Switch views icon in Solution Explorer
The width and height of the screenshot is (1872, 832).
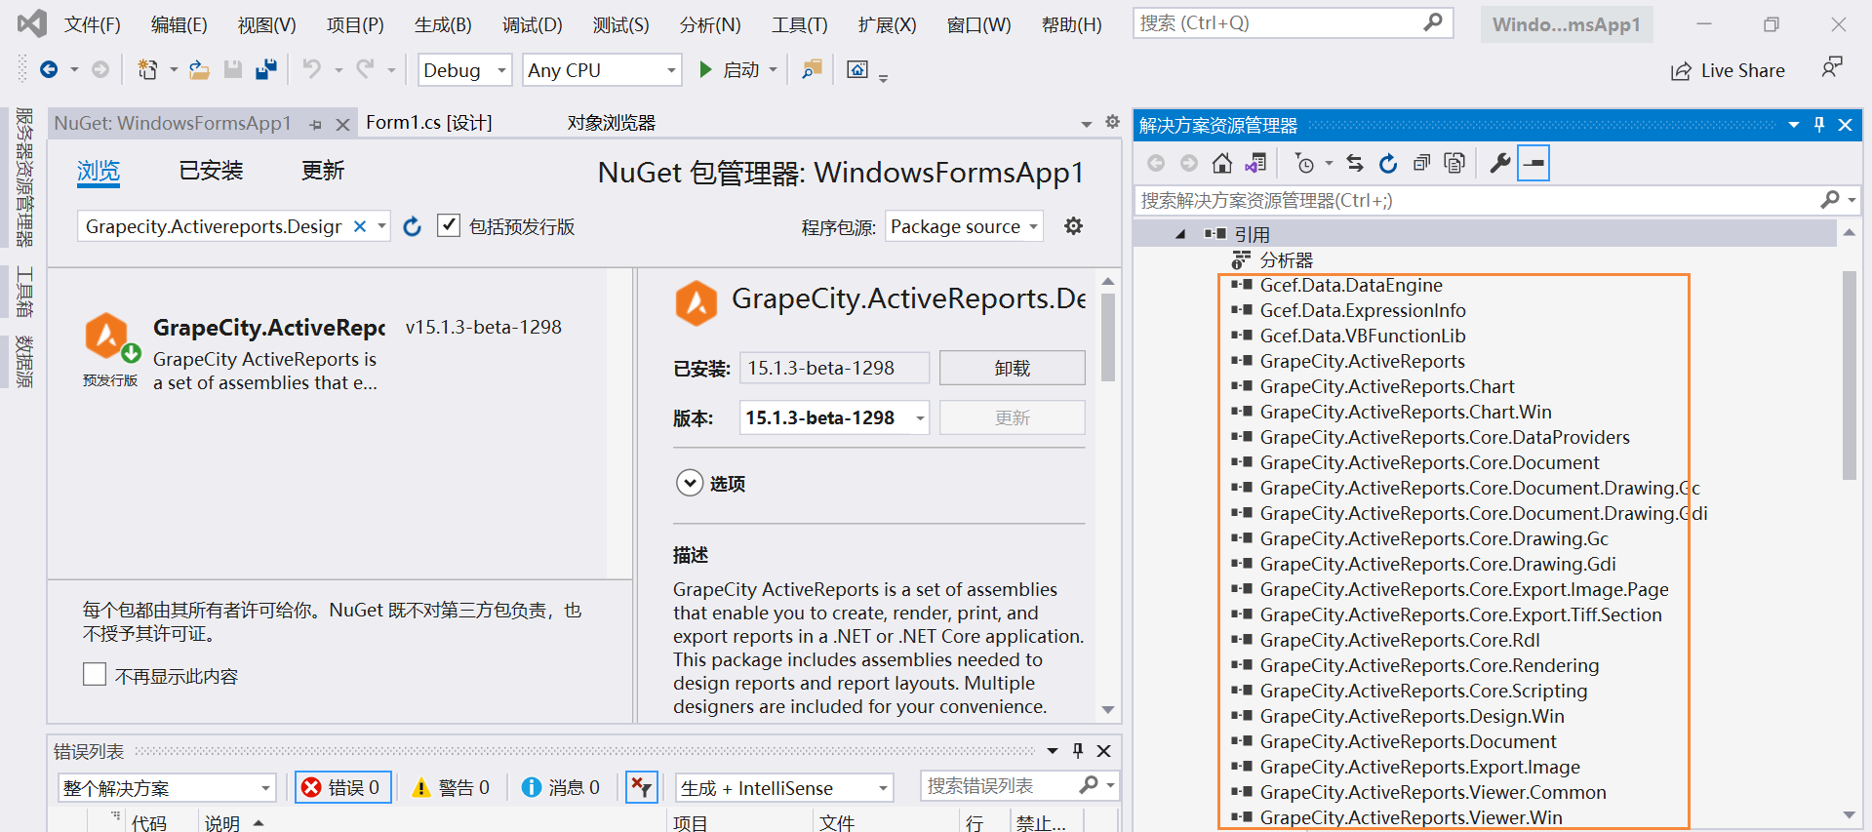point(1256,163)
